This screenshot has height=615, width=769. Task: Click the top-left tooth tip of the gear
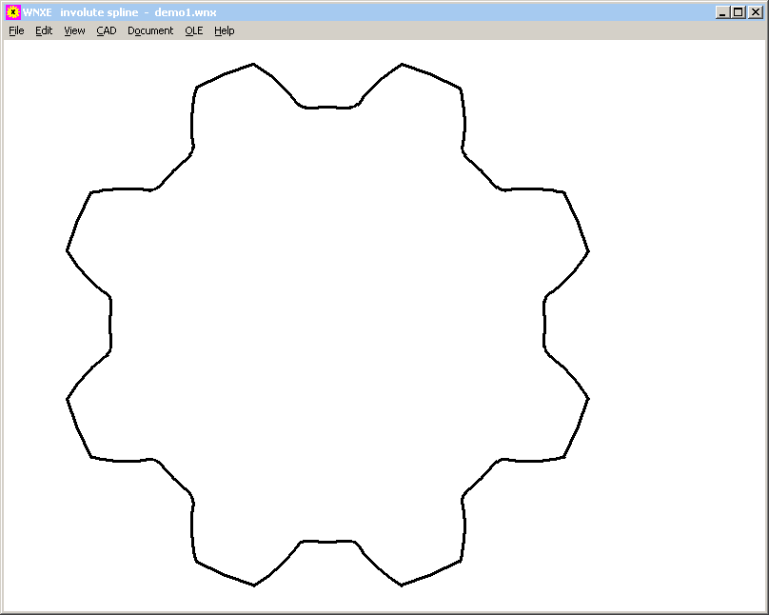coord(225,75)
